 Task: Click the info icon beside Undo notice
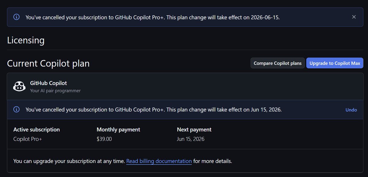tap(17, 109)
